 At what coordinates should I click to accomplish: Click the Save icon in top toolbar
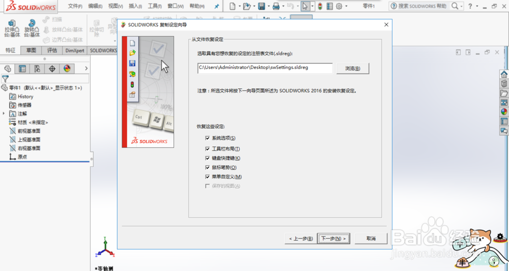pos(261,6)
